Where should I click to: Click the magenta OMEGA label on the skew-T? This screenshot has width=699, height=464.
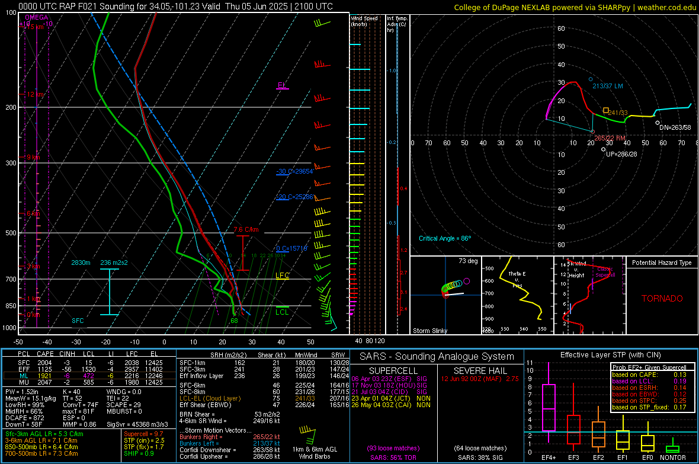click(x=37, y=17)
